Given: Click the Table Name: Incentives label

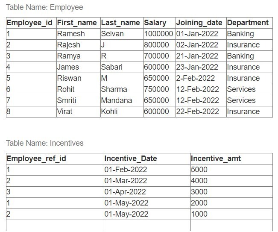Looking at the screenshot, I should 45,143.
